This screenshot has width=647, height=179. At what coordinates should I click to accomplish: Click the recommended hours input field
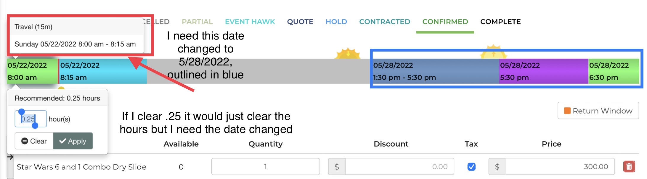click(30, 119)
